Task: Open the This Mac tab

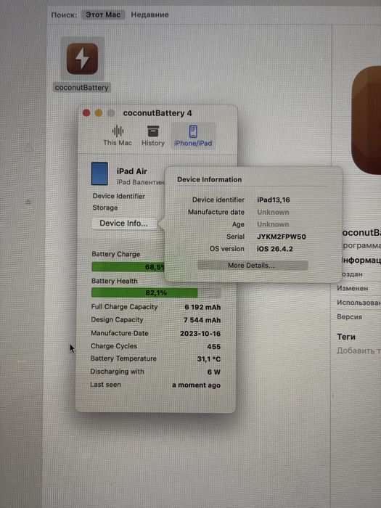Action: [x=118, y=136]
